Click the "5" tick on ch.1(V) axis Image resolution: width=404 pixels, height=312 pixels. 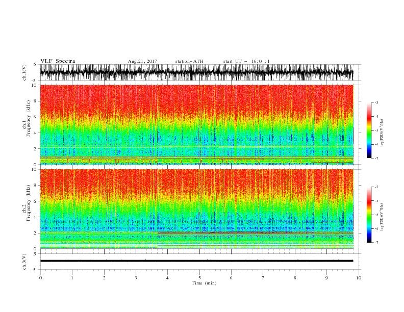point(35,64)
